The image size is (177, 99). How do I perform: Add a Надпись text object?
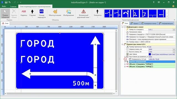24,13
